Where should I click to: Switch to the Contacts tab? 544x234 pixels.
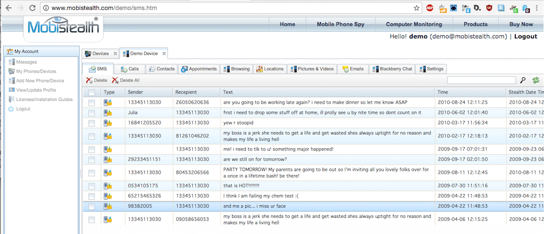click(161, 69)
